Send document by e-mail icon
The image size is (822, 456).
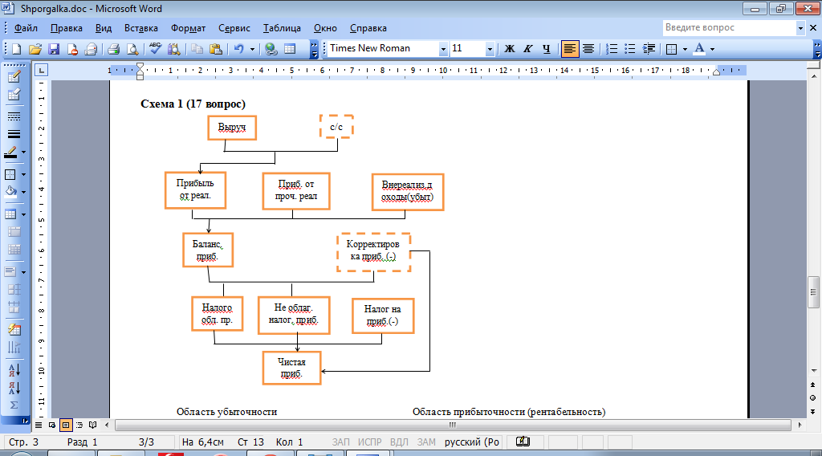pos(91,49)
